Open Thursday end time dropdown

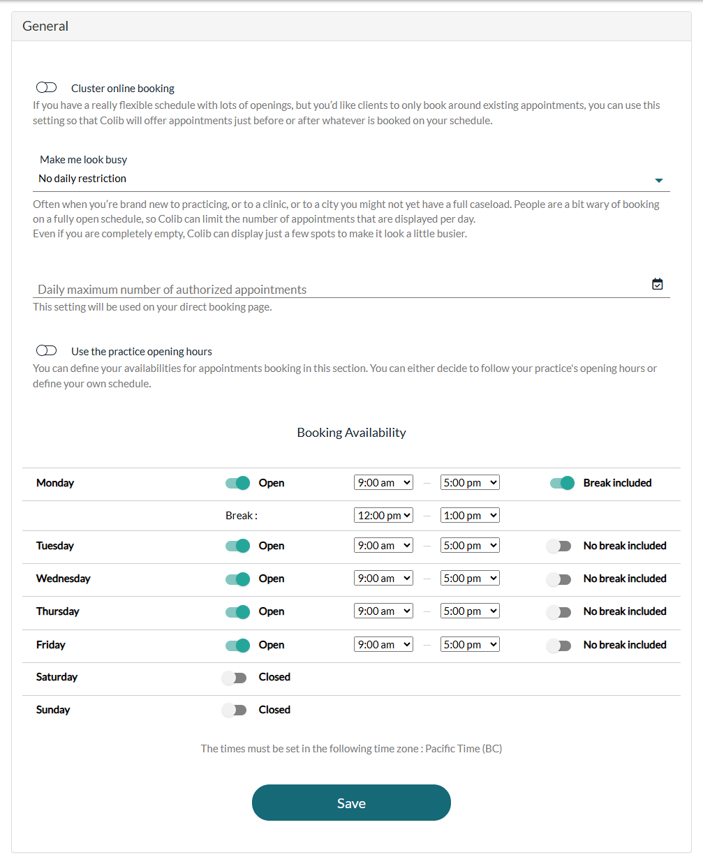coord(470,611)
